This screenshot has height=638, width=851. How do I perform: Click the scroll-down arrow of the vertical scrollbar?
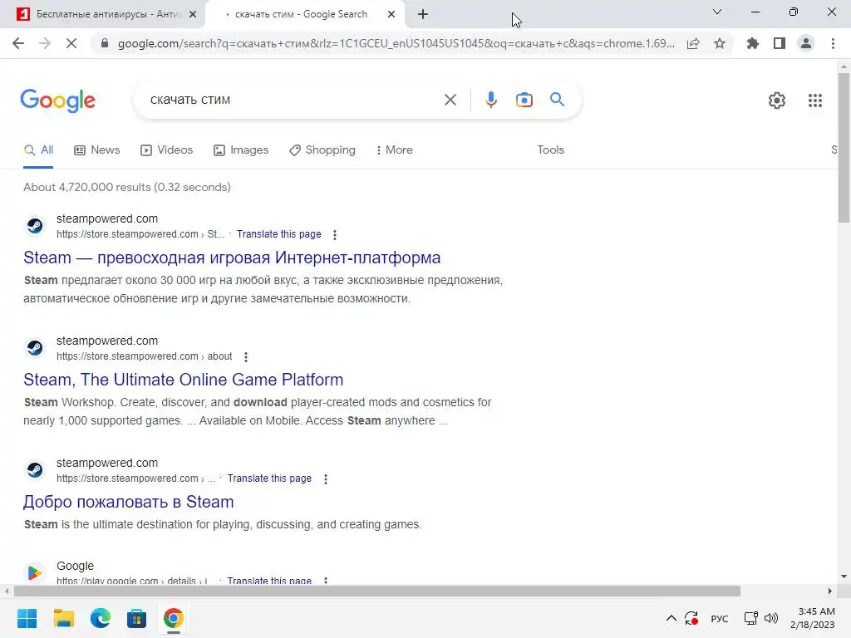coord(844,577)
